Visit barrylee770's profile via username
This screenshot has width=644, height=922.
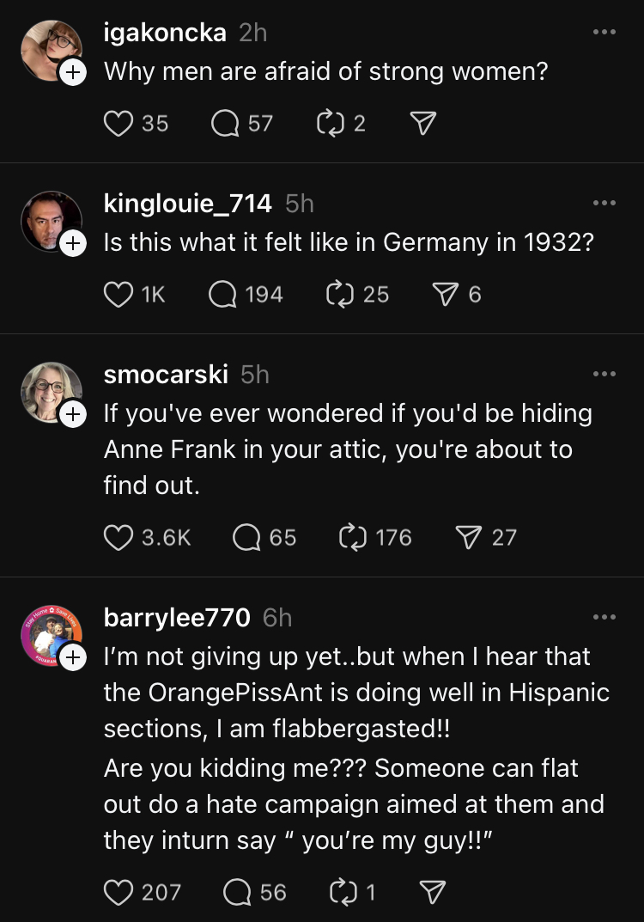[177, 618]
